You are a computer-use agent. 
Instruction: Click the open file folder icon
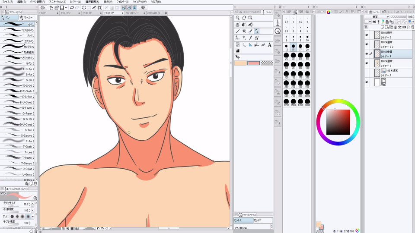(x=56, y=8)
